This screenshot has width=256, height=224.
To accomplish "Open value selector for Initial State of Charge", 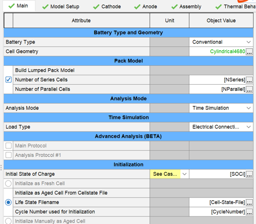I will pos(249,174).
